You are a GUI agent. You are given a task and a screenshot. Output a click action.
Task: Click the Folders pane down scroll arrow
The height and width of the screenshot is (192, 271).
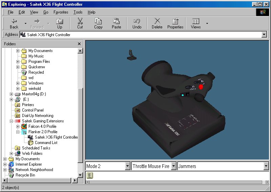(x=80, y=175)
